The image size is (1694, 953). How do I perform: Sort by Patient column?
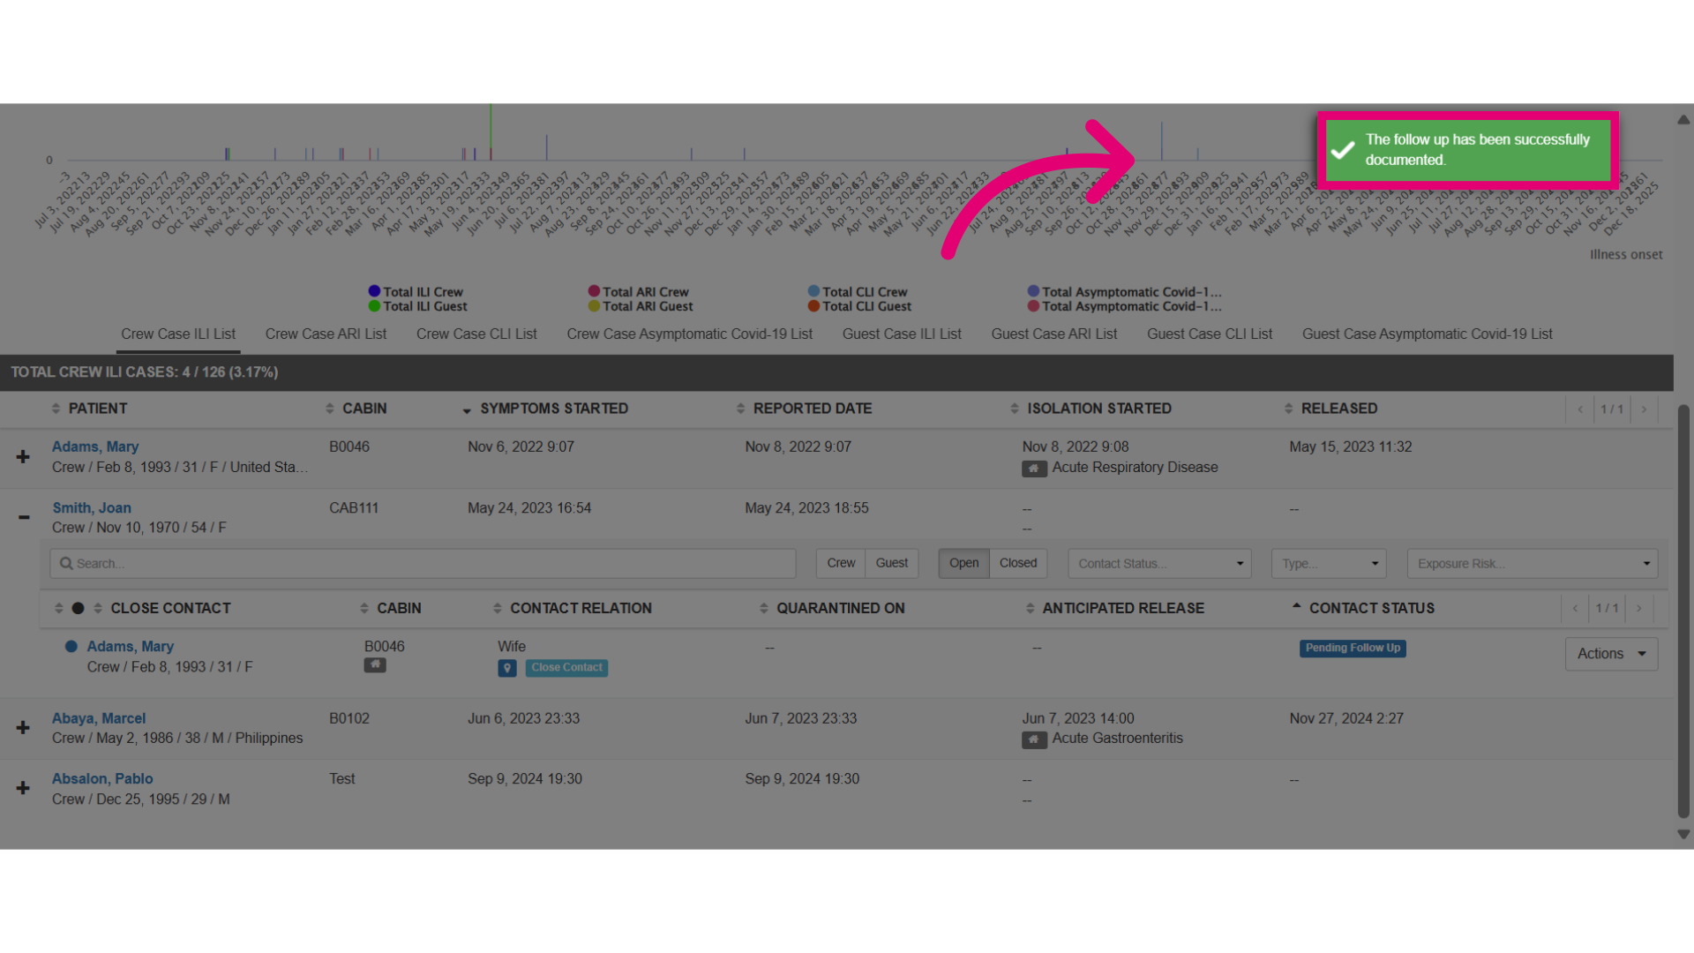click(x=89, y=409)
